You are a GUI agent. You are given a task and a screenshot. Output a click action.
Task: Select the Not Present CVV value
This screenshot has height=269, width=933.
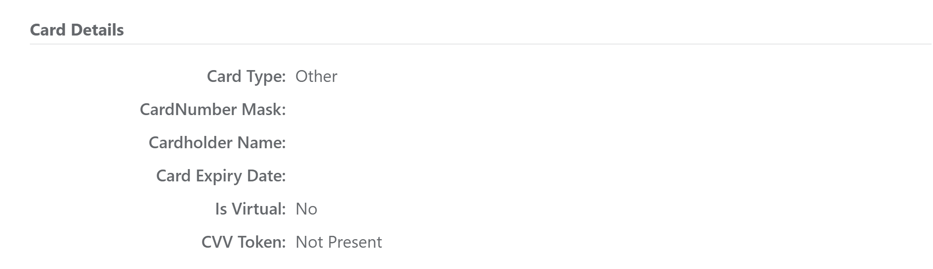click(x=338, y=242)
